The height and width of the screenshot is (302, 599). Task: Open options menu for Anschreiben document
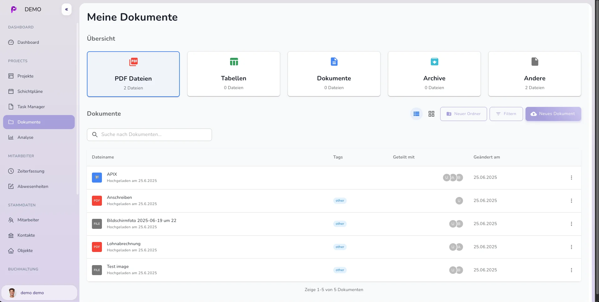click(x=572, y=200)
